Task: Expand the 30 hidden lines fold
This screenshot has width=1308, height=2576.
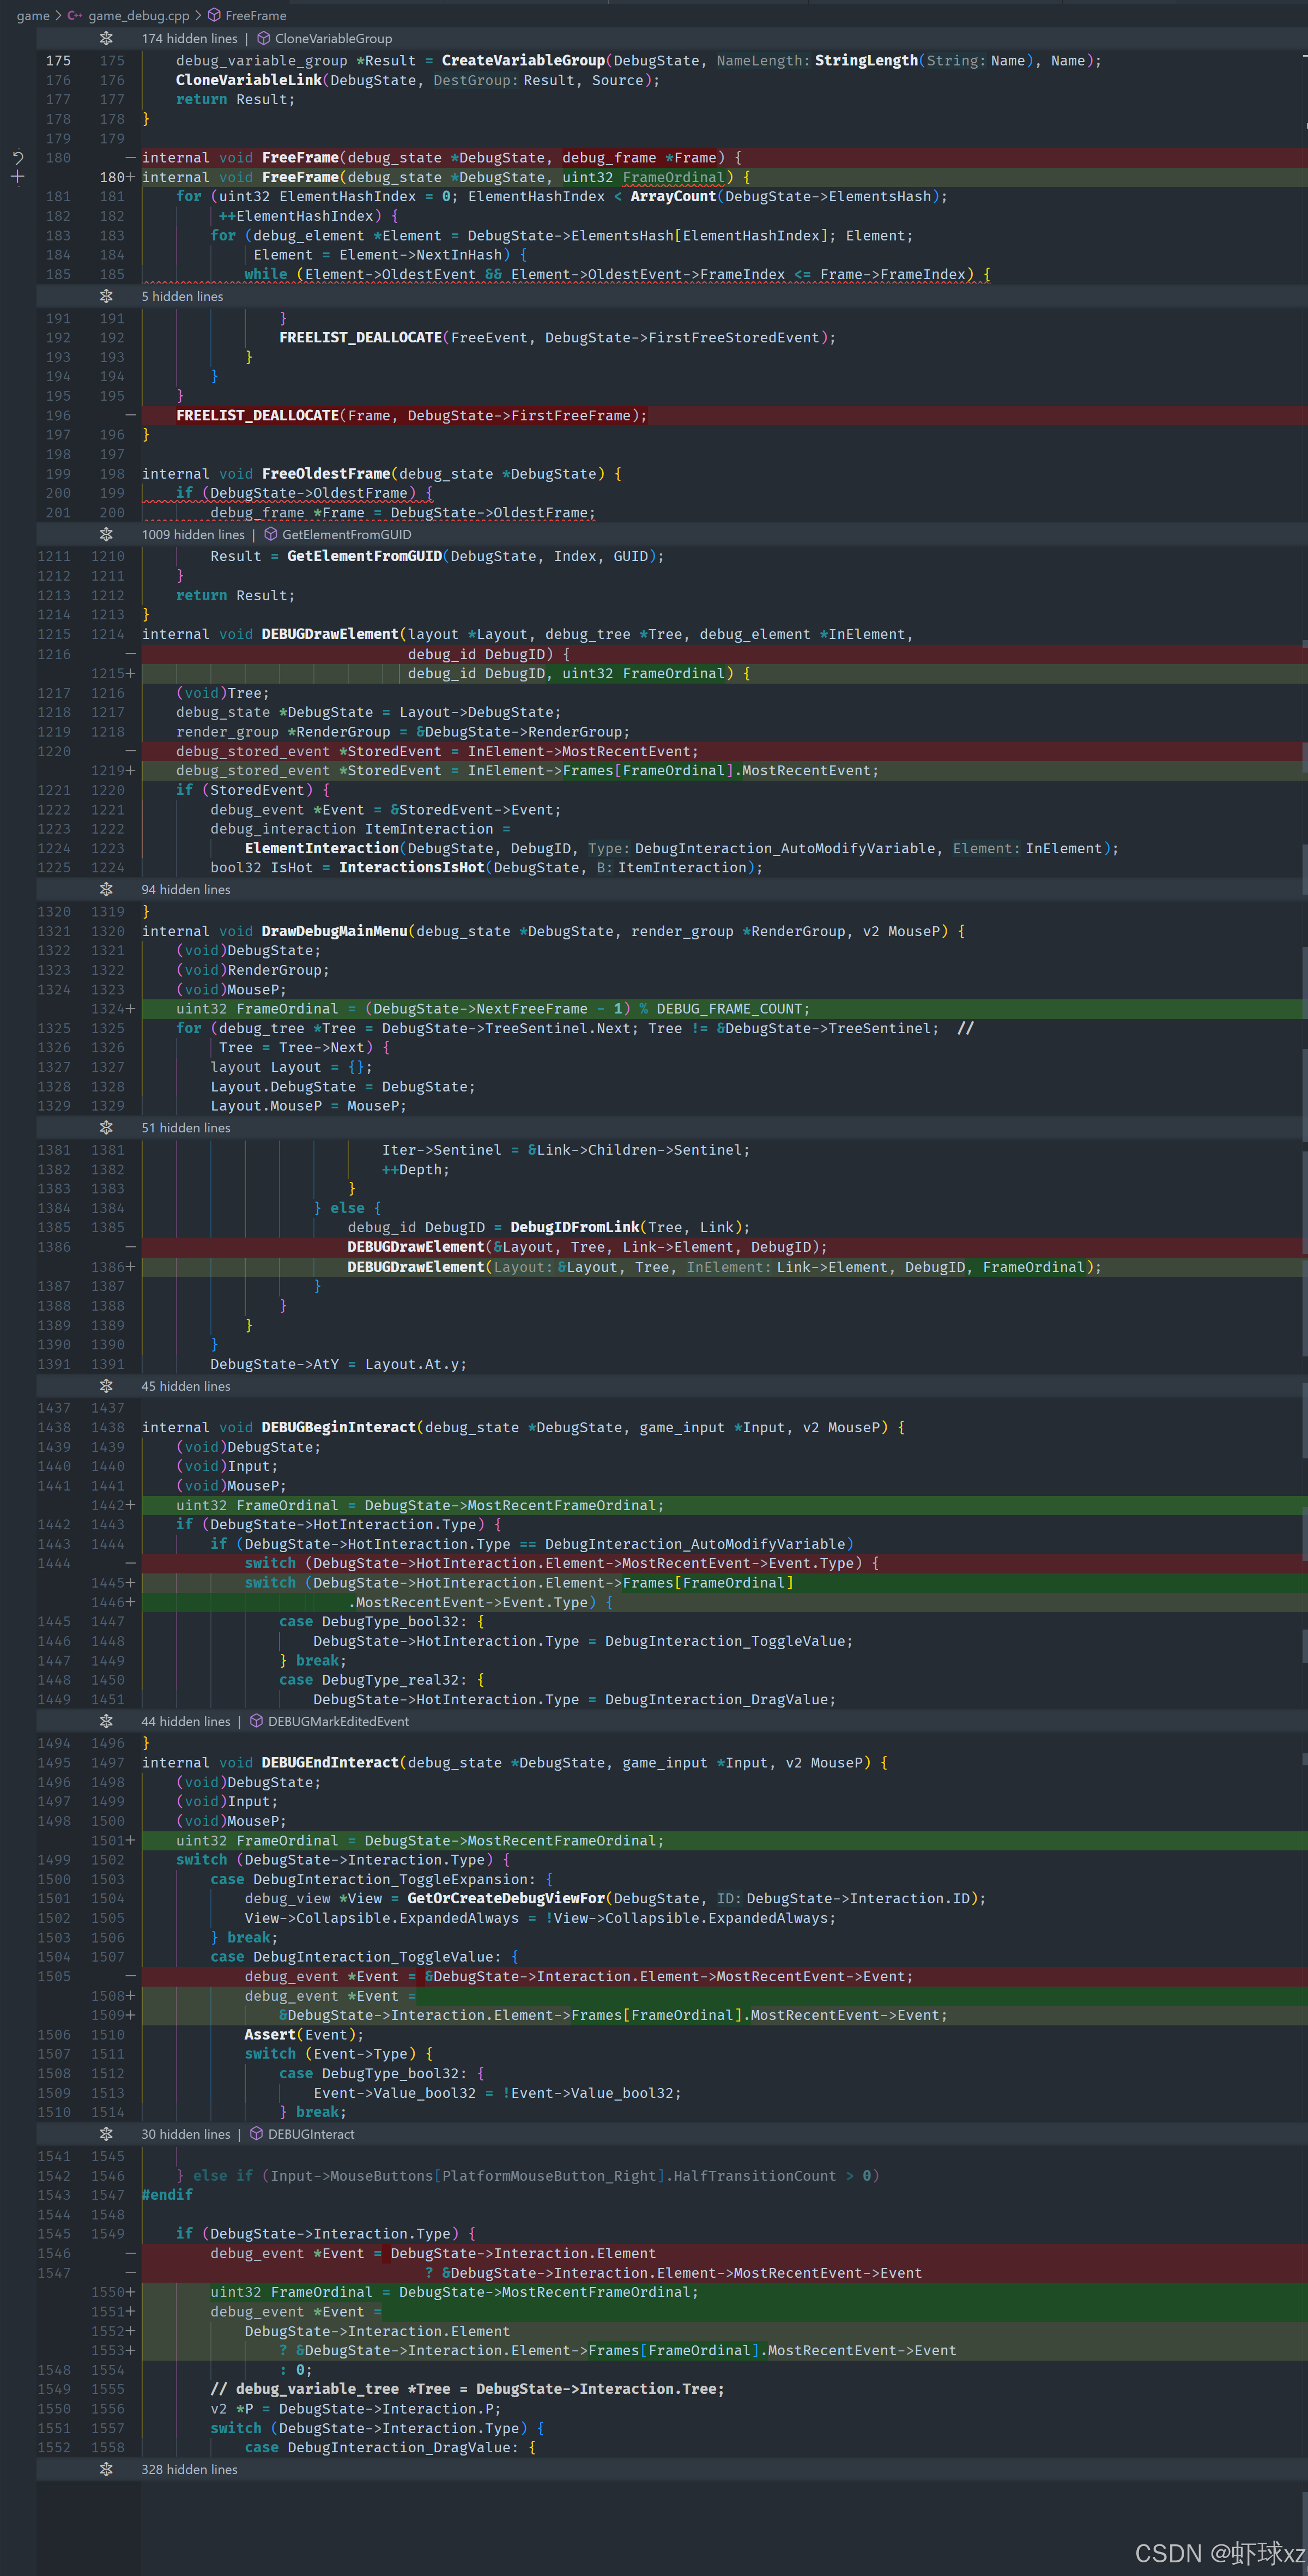Action: (106, 2134)
